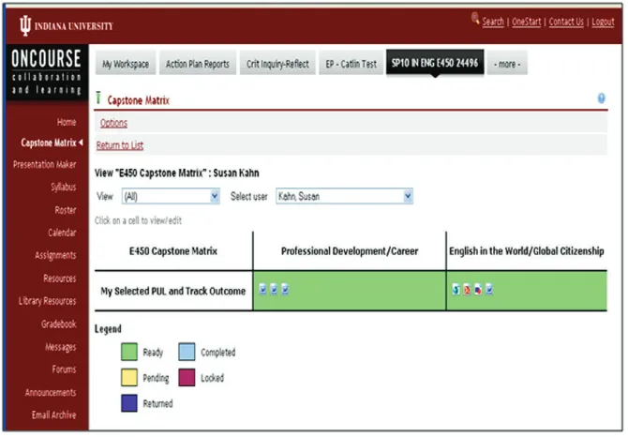The height and width of the screenshot is (437, 628).
Task: Click the green Ready legend swatch
Action: [129, 352]
